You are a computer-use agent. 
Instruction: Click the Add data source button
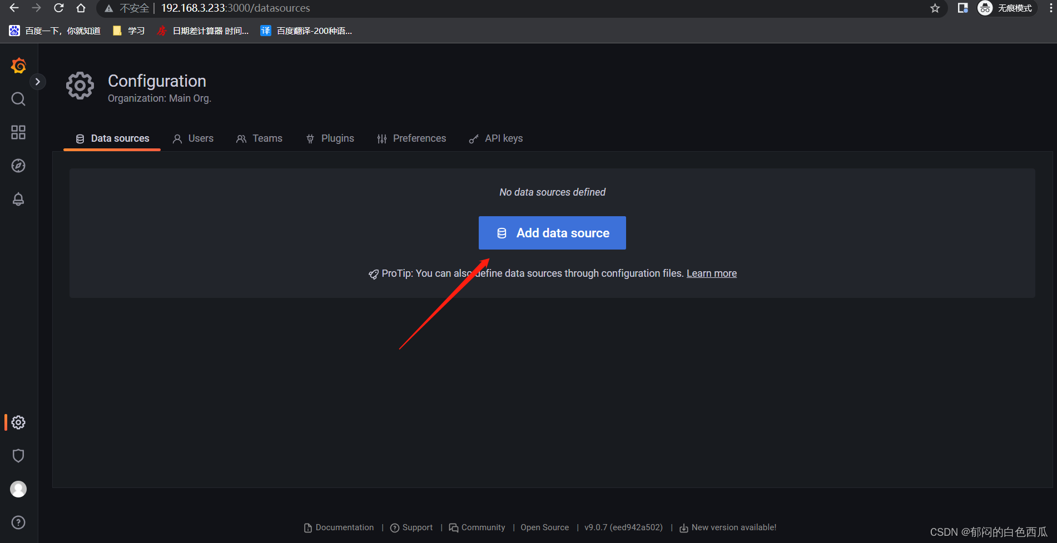click(x=552, y=233)
